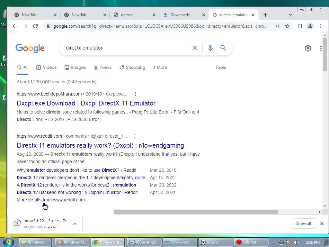Image resolution: width=329 pixels, height=247 pixels.
Task: Expand mesa3d download options chevron
Action: (x=75, y=224)
